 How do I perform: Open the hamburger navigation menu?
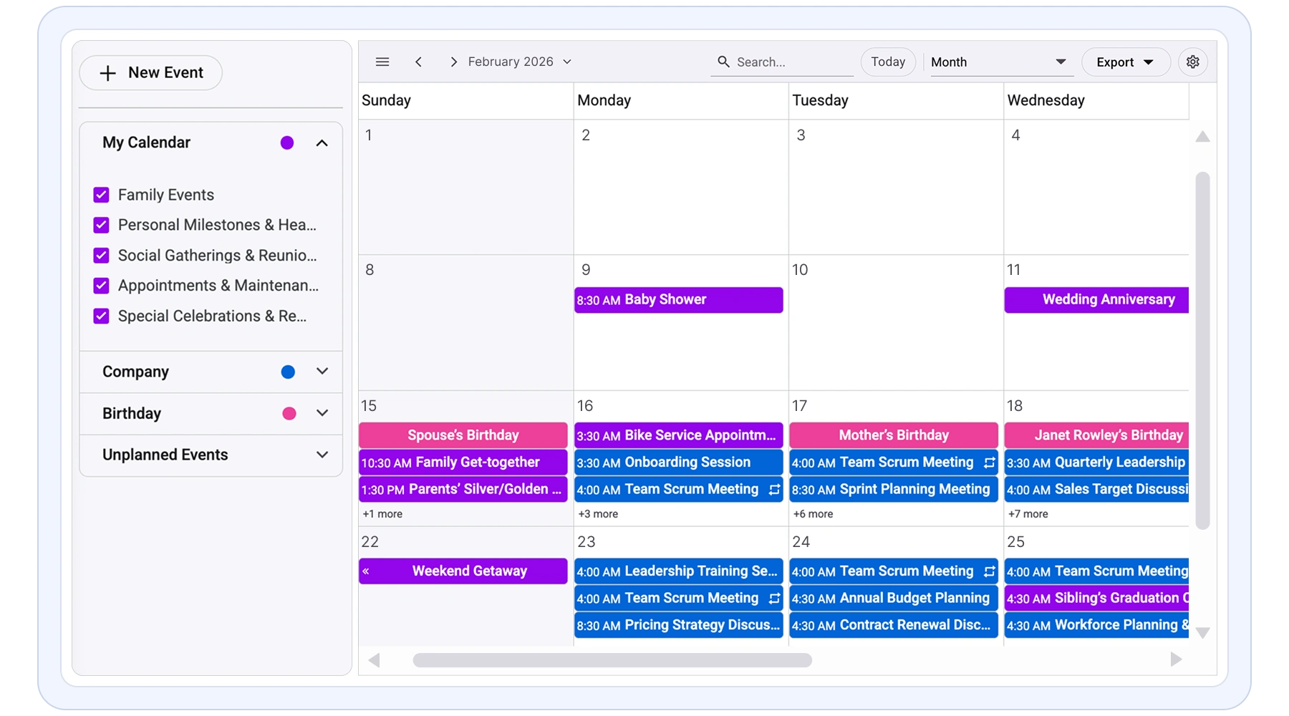tap(382, 62)
